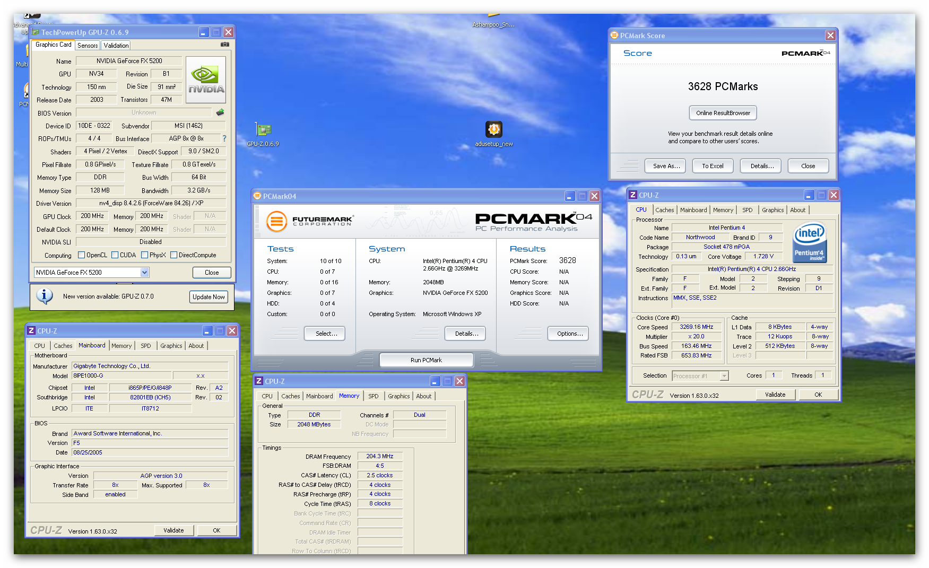The image size is (929, 568).
Task: Click Details... in PCMark Score window
Action: click(762, 166)
